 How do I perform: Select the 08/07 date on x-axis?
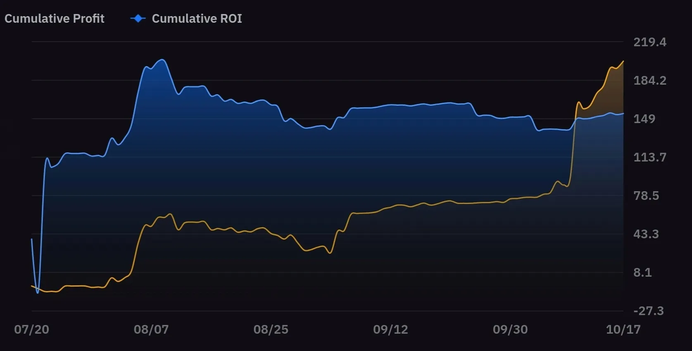click(x=151, y=330)
